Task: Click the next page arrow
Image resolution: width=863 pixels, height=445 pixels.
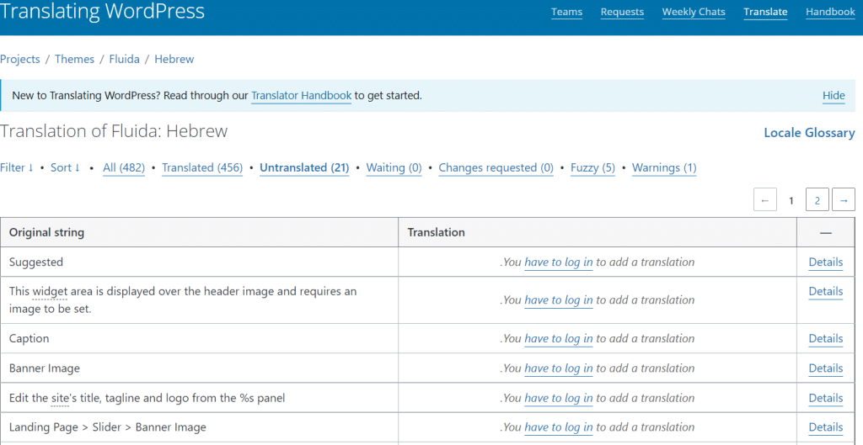Action: coord(843,200)
